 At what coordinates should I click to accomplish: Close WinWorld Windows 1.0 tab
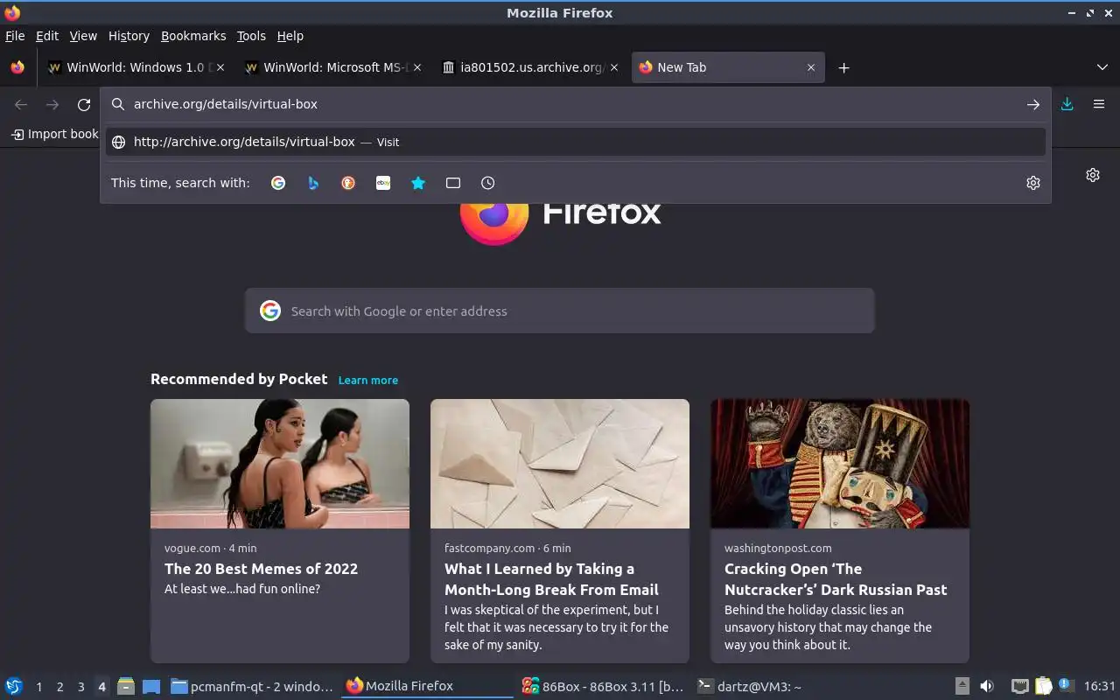click(x=220, y=67)
